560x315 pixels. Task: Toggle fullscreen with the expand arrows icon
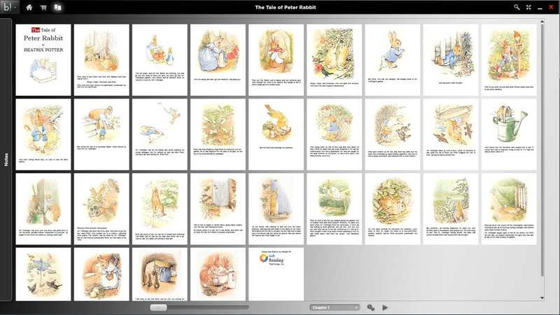pyautogui.click(x=528, y=7)
